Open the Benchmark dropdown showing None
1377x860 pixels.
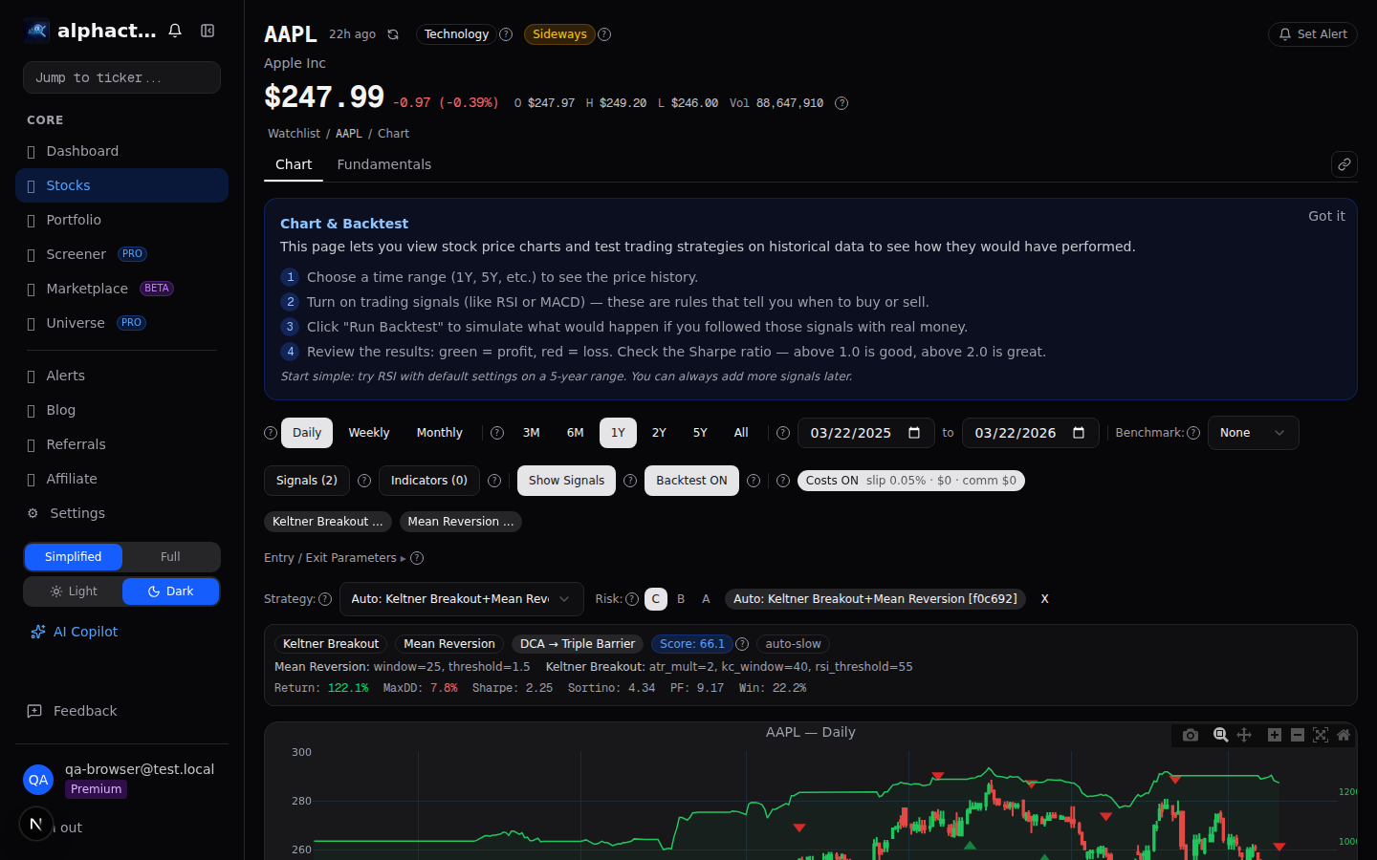(1253, 432)
